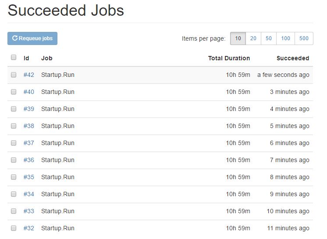Open job #42 details link
This screenshot has height=239, width=327.
click(x=29, y=75)
